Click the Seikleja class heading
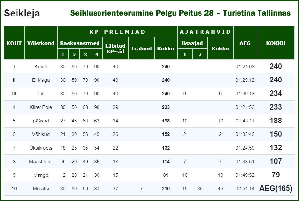This screenshot has height=201, width=299. click(x=22, y=13)
